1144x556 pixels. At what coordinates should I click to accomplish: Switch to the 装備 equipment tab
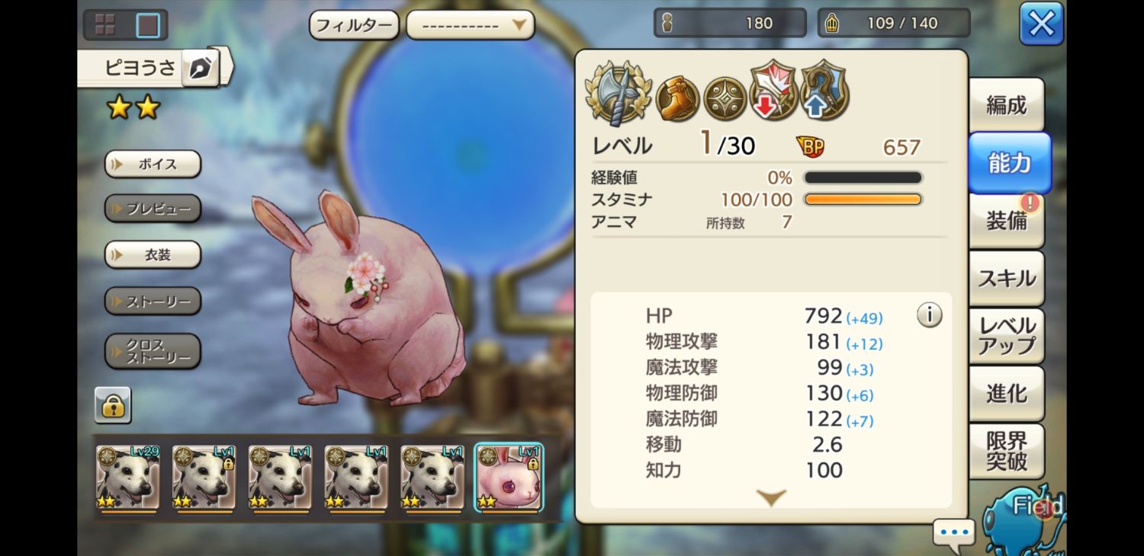[x=1007, y=220]
